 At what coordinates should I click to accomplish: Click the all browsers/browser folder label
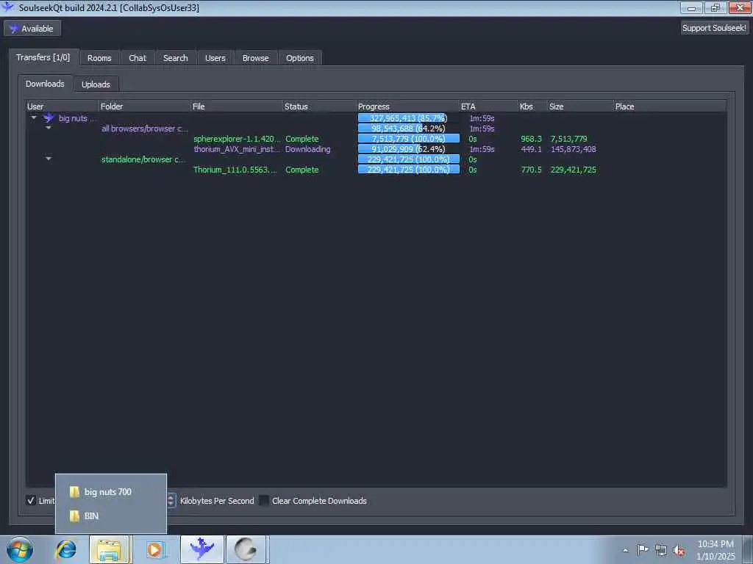tap(145, 129)
